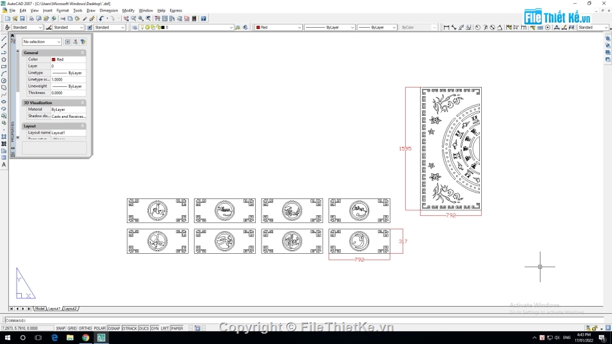Toggle LWT lineweight display
Screen dimensions: 612x344
(165, 329)
